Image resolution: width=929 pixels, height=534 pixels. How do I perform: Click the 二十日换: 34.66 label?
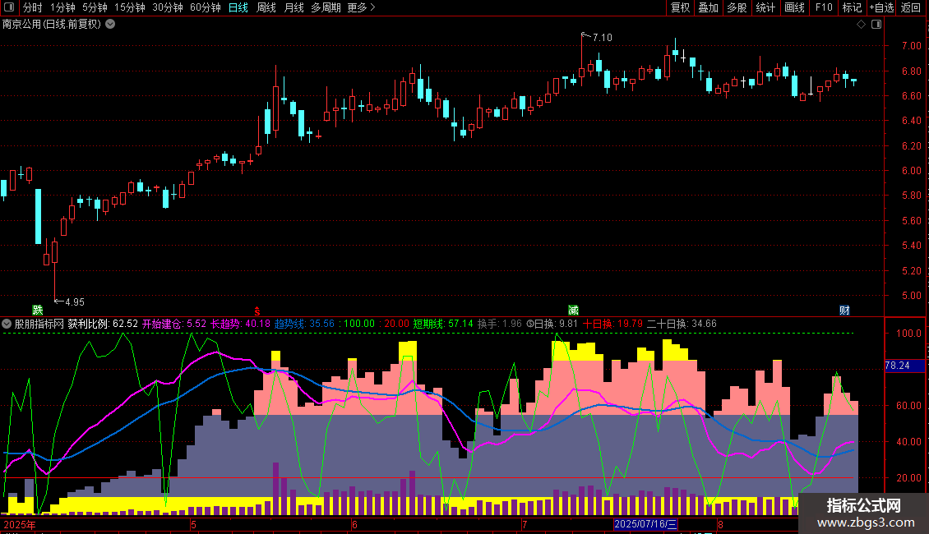tap(682, 324)
